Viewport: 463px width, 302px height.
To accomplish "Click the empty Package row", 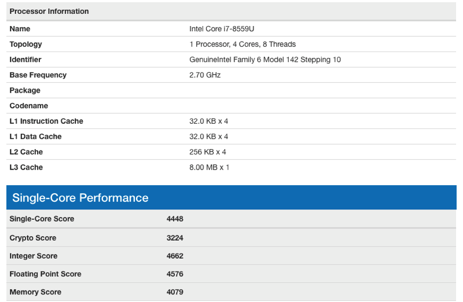I will coord(231,90).
